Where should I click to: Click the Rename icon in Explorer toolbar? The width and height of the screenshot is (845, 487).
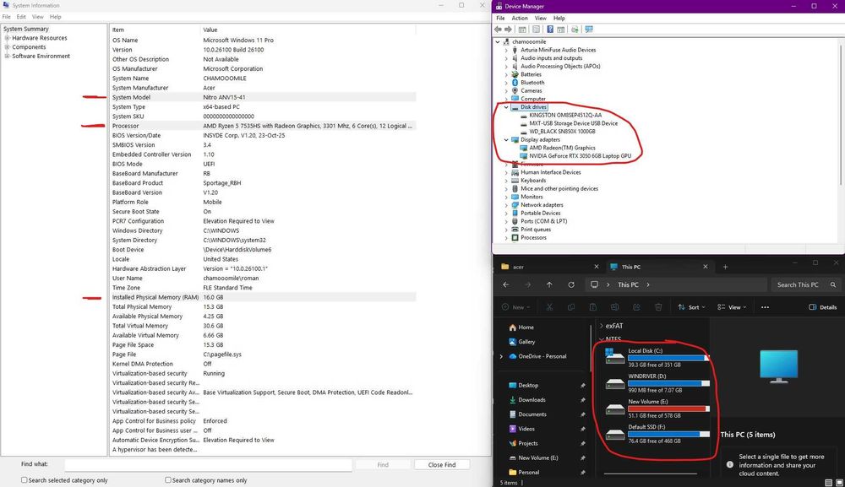(615, 307)
